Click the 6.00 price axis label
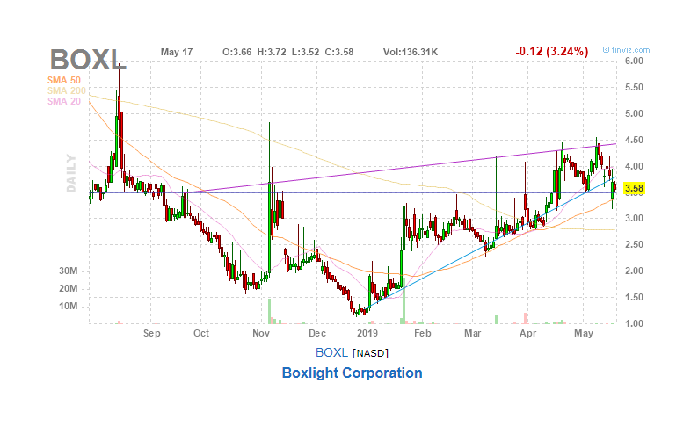 click(x=634, y=61)
